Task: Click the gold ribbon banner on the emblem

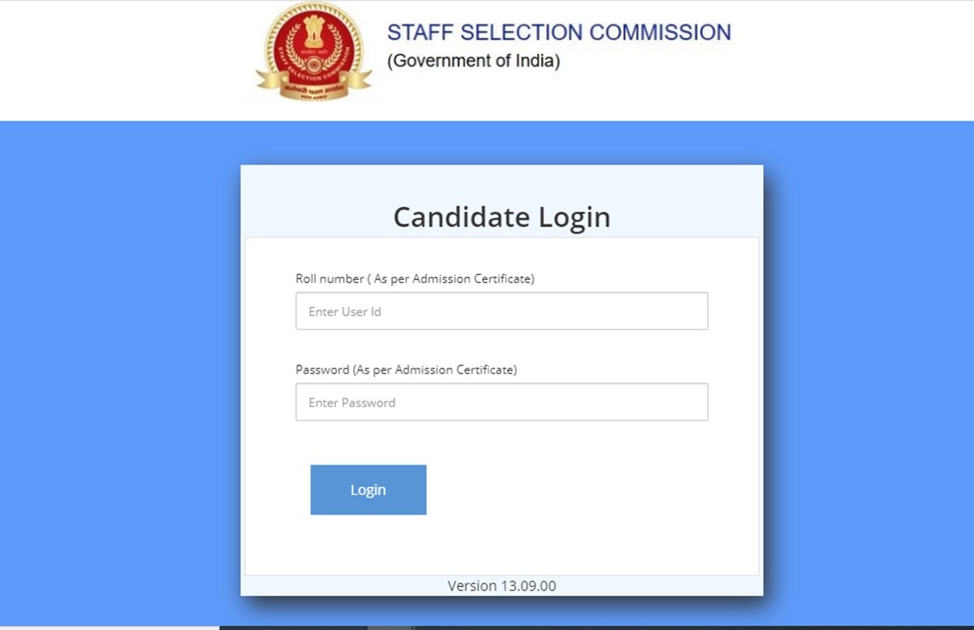Action: pos(314,83)
